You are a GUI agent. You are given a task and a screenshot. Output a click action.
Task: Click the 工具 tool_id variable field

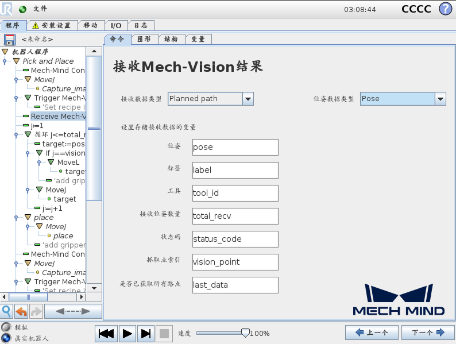click(x=235, y=193)
